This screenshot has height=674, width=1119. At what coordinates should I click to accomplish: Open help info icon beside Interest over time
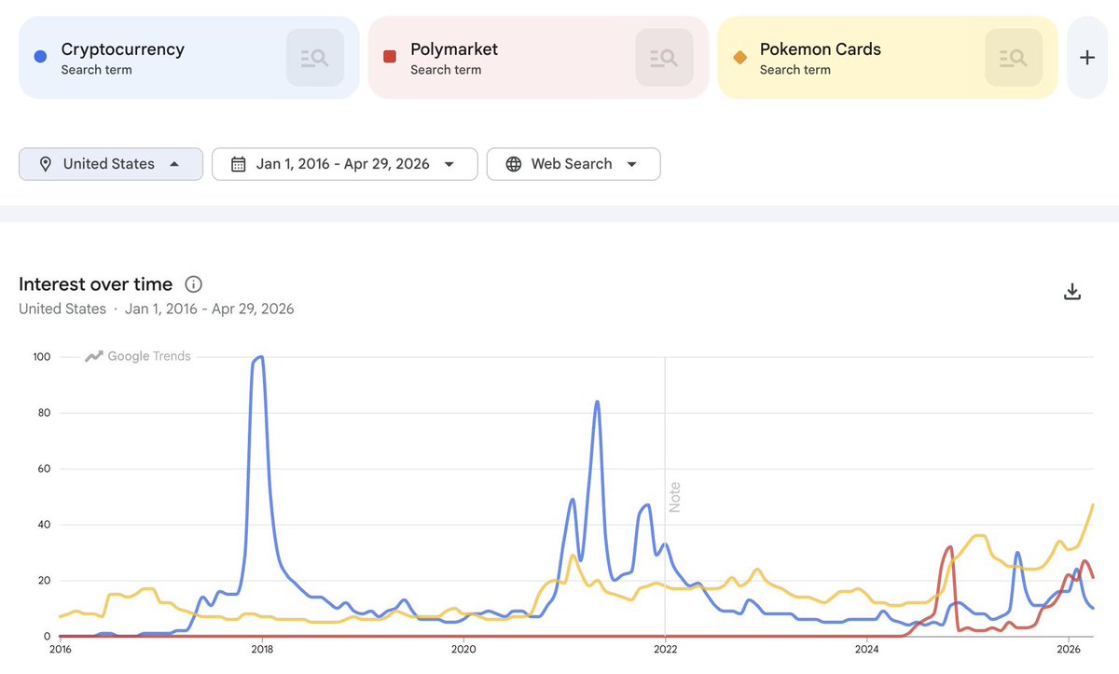193,284
